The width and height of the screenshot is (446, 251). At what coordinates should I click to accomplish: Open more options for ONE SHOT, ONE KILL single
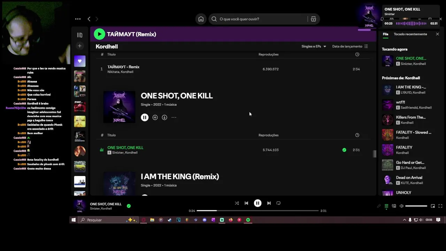click(x=174, y=117)
